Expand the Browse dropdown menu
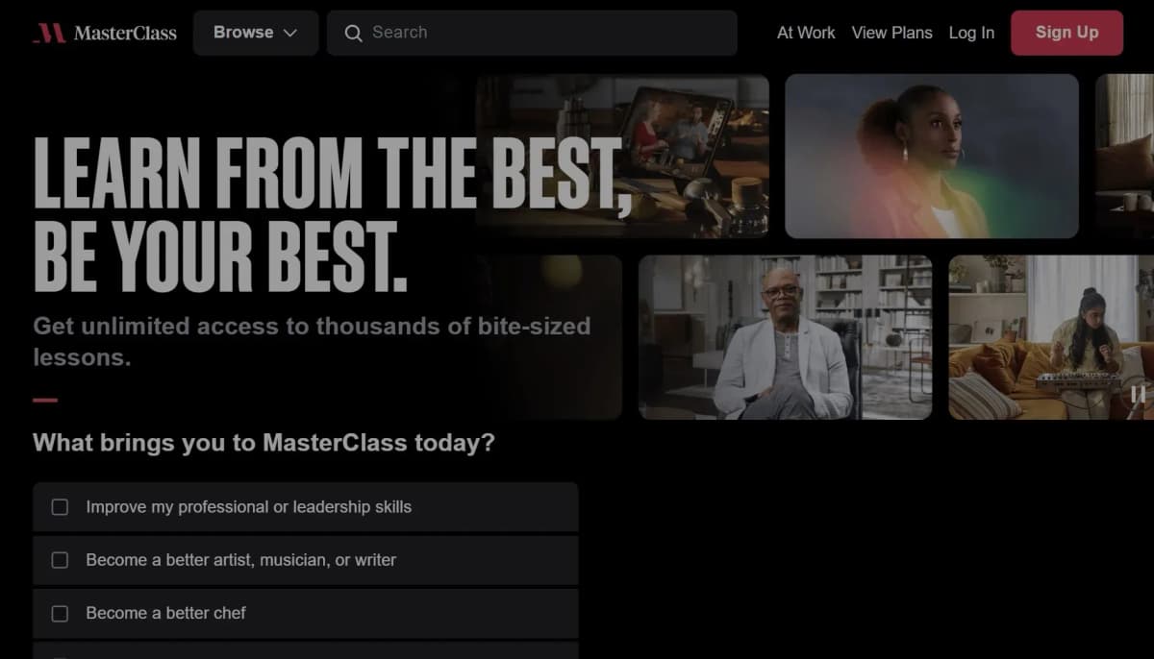 tap(255, 33)
